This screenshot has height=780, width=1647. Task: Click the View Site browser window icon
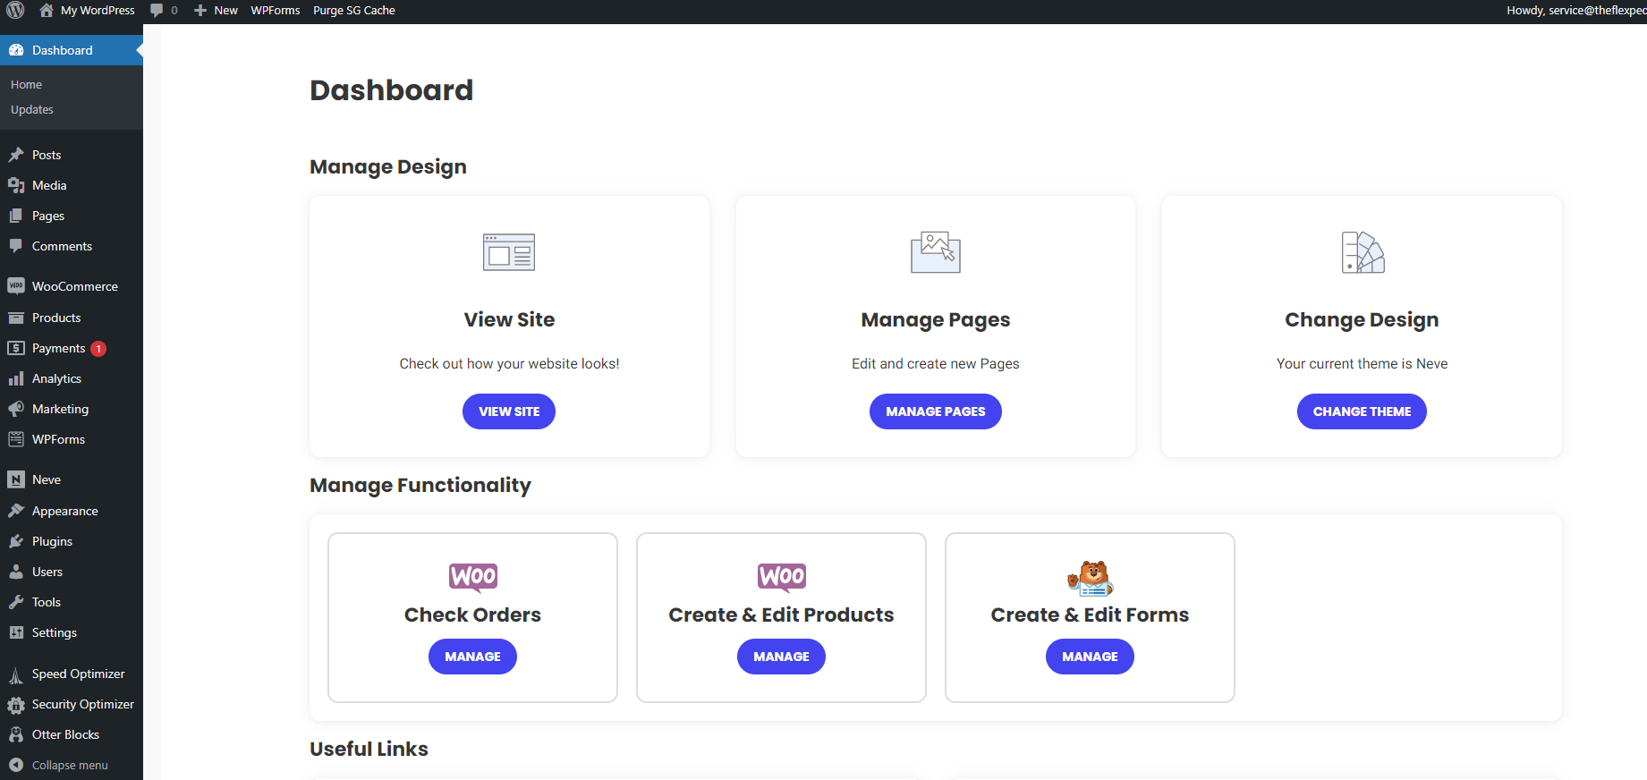(509, 252)
